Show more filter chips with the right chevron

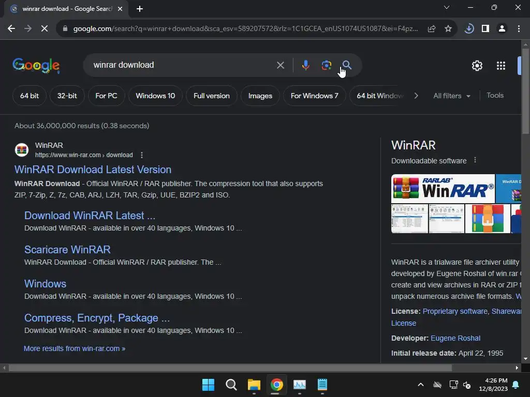pos(416,96)
